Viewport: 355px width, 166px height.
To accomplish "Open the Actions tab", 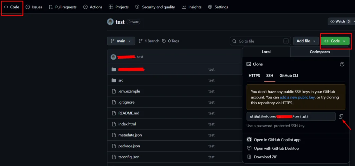I will 93,7.
